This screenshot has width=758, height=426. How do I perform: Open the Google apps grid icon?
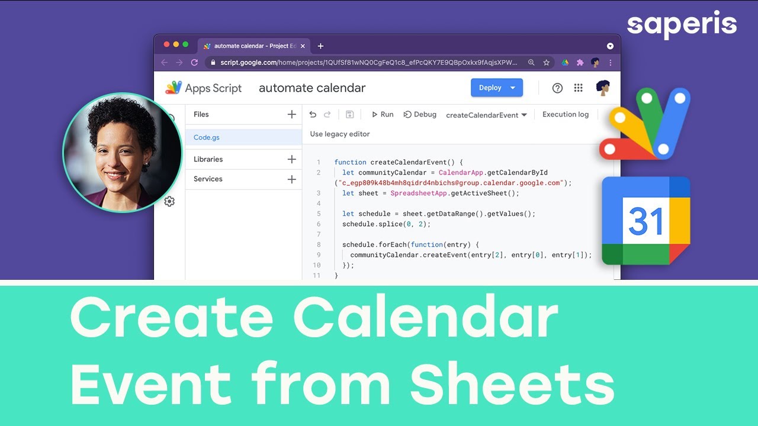click(579, 88)
